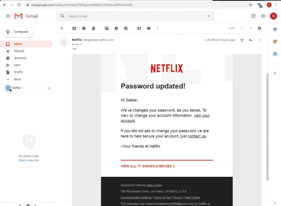Image resolution: width=281 pixels, height=206 pixels.
Task: Click browser back button
Action: click(x=5, y=5)
